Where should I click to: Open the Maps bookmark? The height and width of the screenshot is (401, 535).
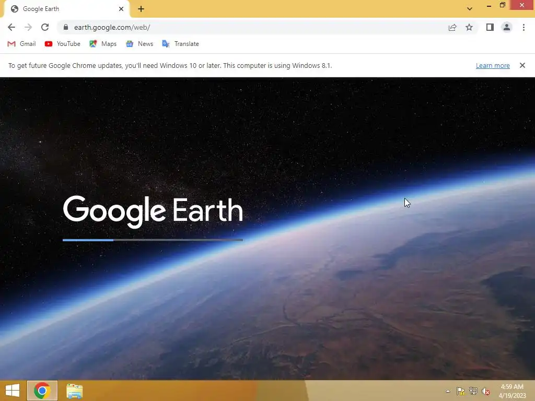[x=103, y=44]
